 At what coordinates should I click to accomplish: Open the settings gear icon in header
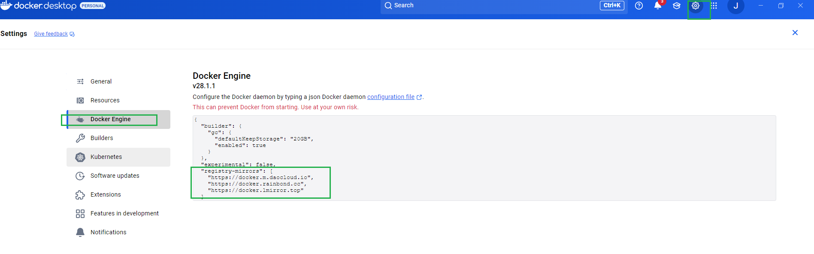click(x=696, y=6)
